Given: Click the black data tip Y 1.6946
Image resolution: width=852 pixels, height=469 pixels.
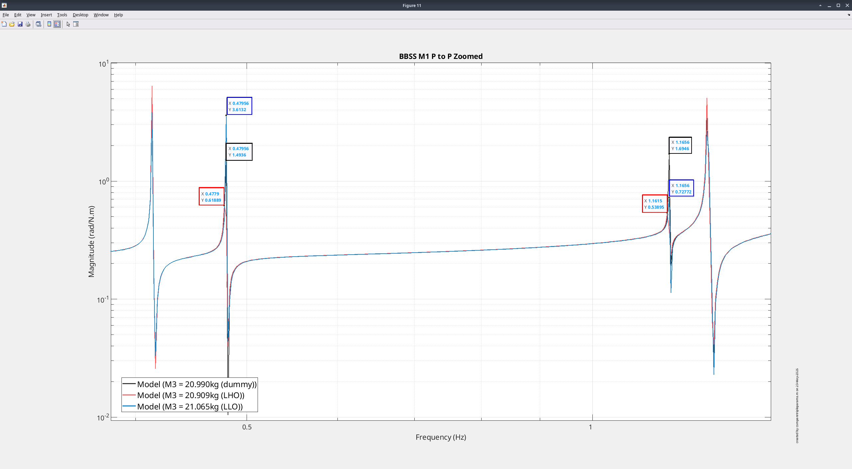Looking at the screenshot, I should 680,145.
